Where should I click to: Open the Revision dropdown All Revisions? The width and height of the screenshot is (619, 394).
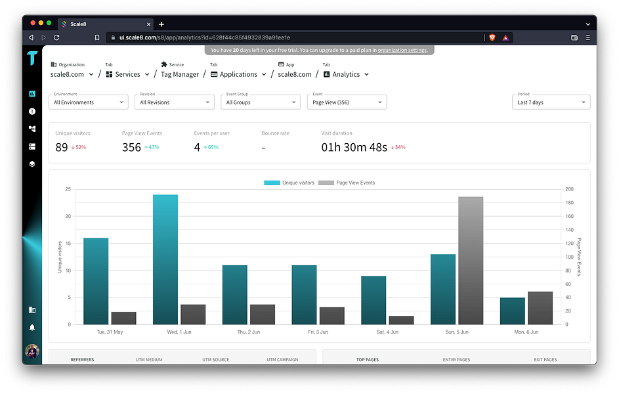pos(175,102)
